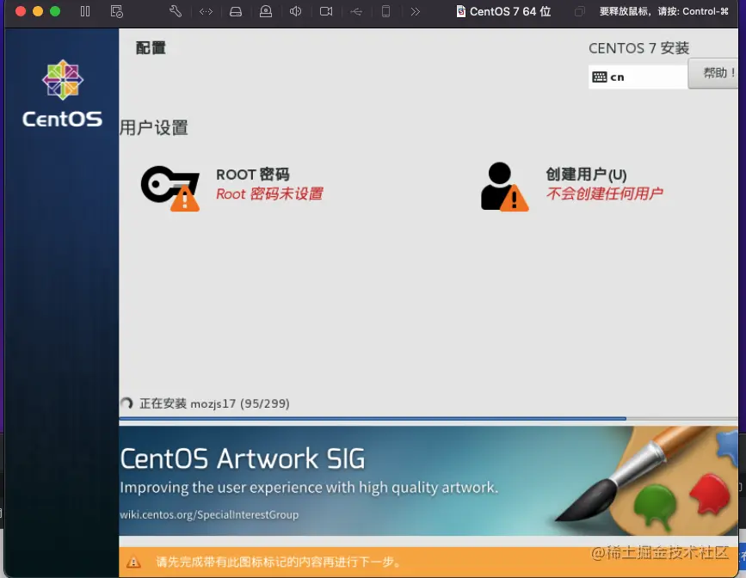Click the keyboard icon next to cn

click(x=600, y=77)
